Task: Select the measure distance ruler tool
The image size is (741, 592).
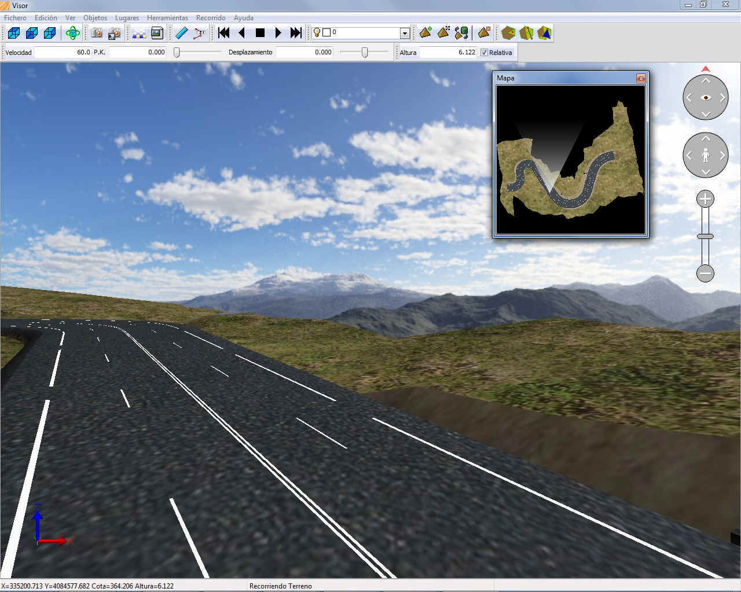Action: pos(182,33)
